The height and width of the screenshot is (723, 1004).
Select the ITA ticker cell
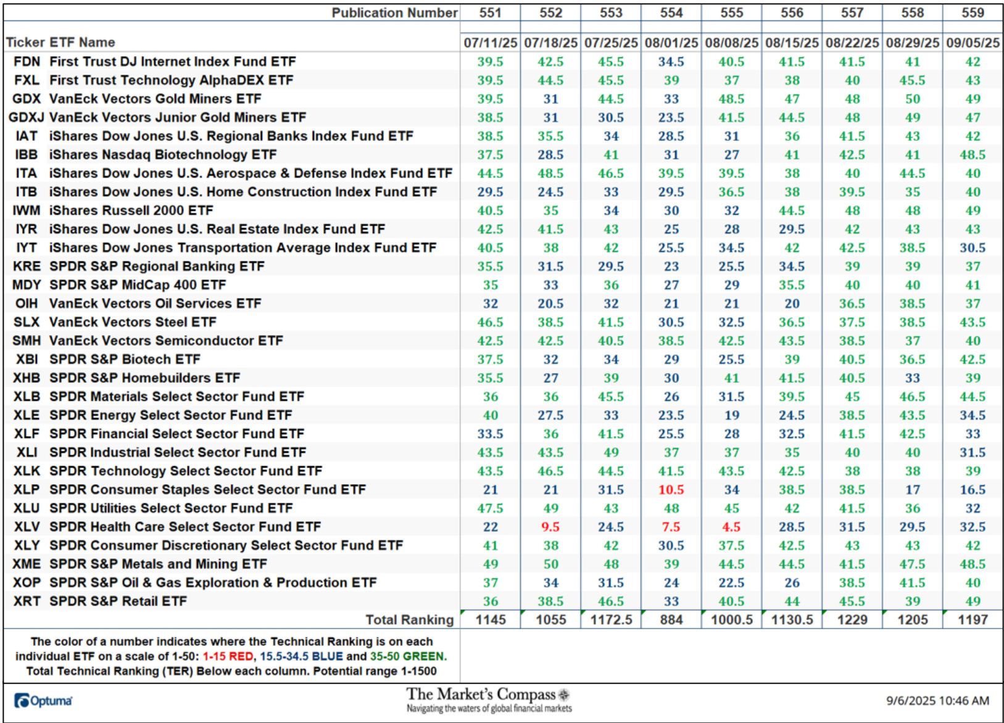click(x=27, y=173)
